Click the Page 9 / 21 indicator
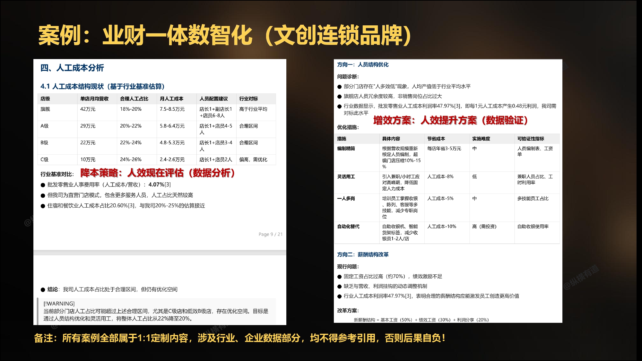 click(271, 234)
